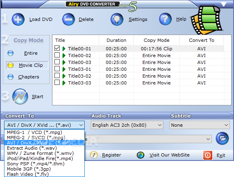The width and height of the screenshot is (234, 177).
Task: Check the Title03-01 checkbox
Action: click(x=57, y=69)
